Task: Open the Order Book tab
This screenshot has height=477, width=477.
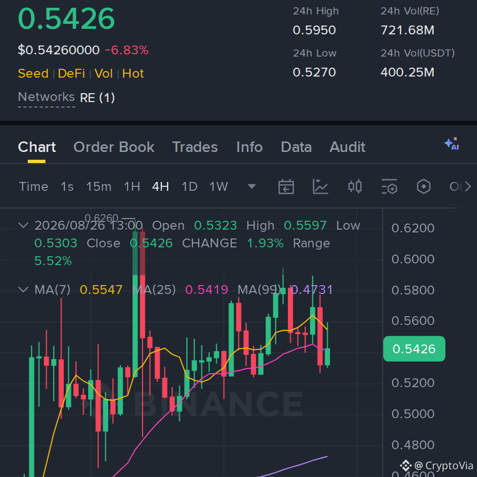Action: [114, 147]
